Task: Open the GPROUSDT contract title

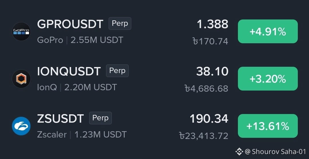Action: 70,24
